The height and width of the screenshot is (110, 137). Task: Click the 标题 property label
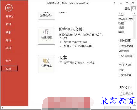coord(121,23)
